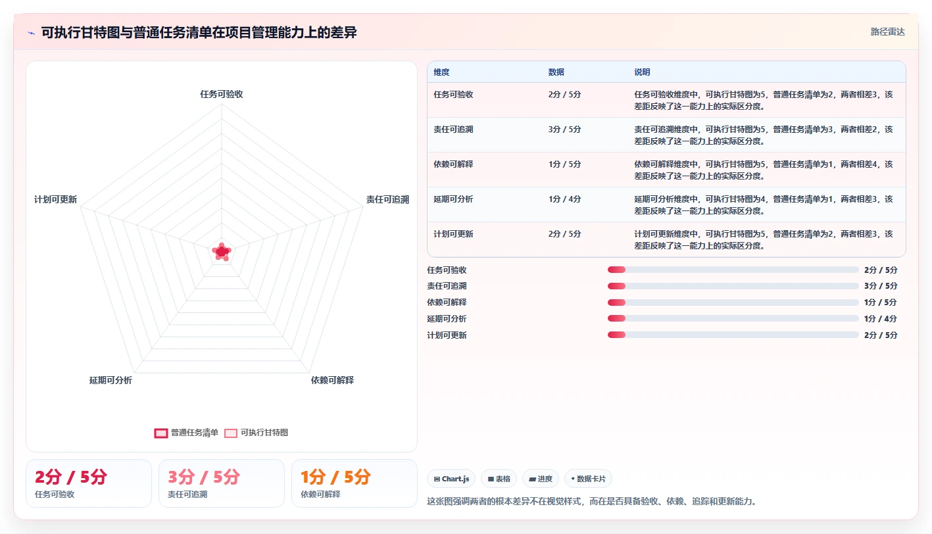Select the Chart.js tag
Screen dimensions: 932x534
pyautogui.click(x=451, y=479)
